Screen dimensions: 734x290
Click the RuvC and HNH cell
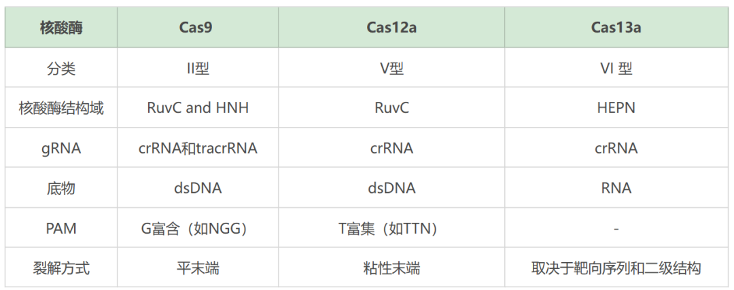(198, 108)
